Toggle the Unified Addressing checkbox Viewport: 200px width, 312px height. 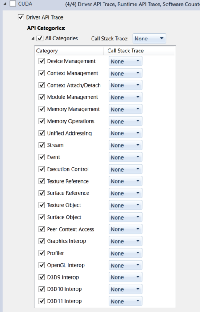[41, 133]
